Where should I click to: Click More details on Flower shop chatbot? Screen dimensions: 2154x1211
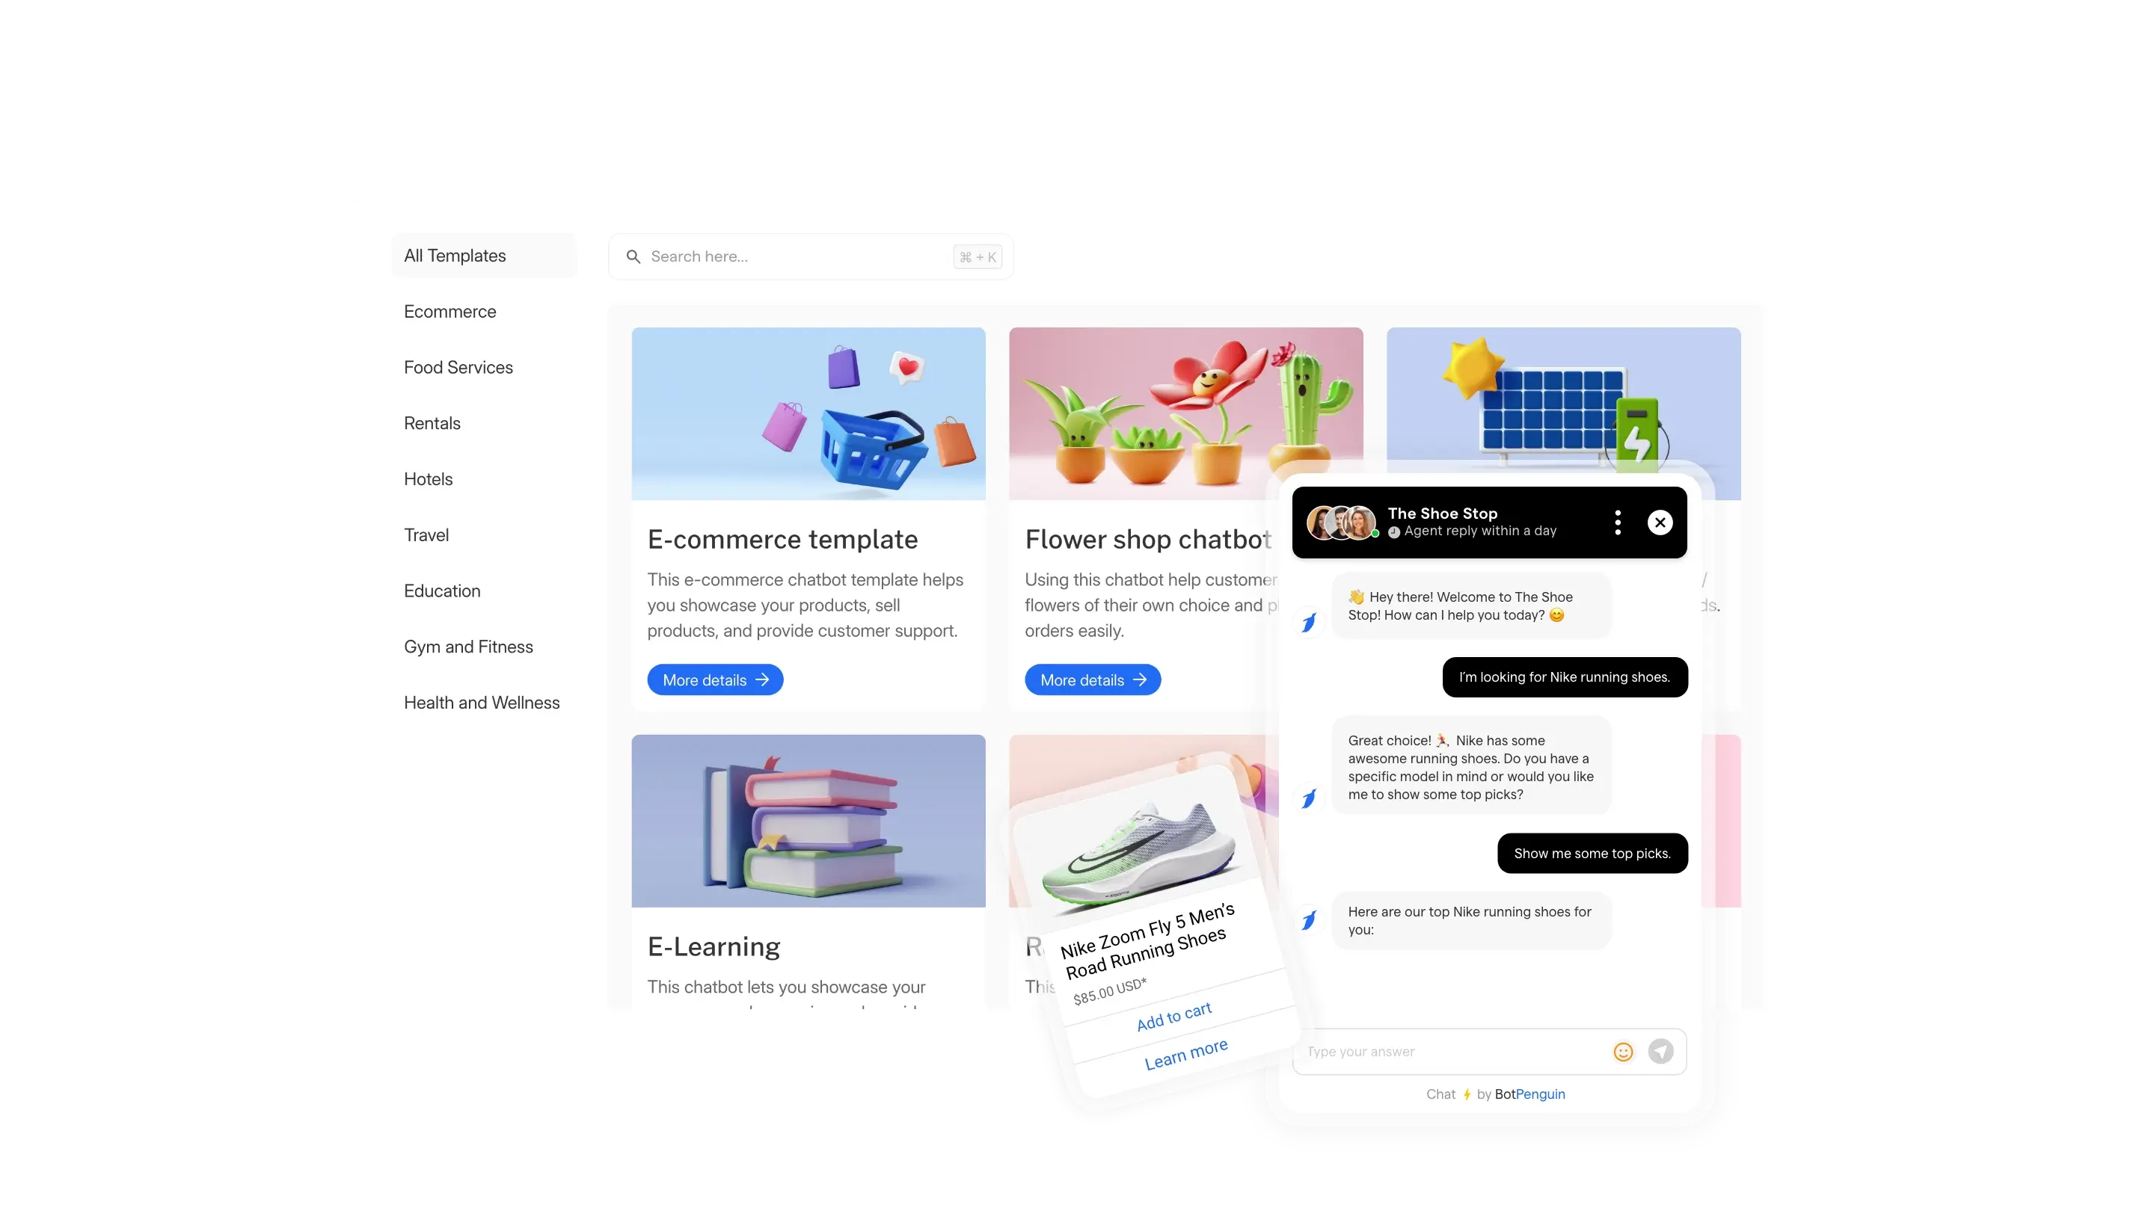[1093, 679]
